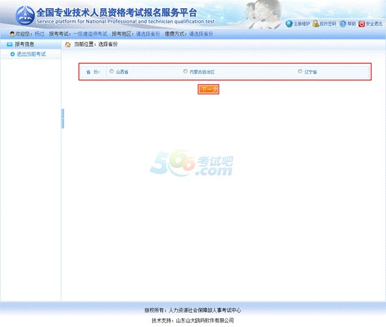Click the 一级建造师考试 exam name link

[x=90, y=34]
